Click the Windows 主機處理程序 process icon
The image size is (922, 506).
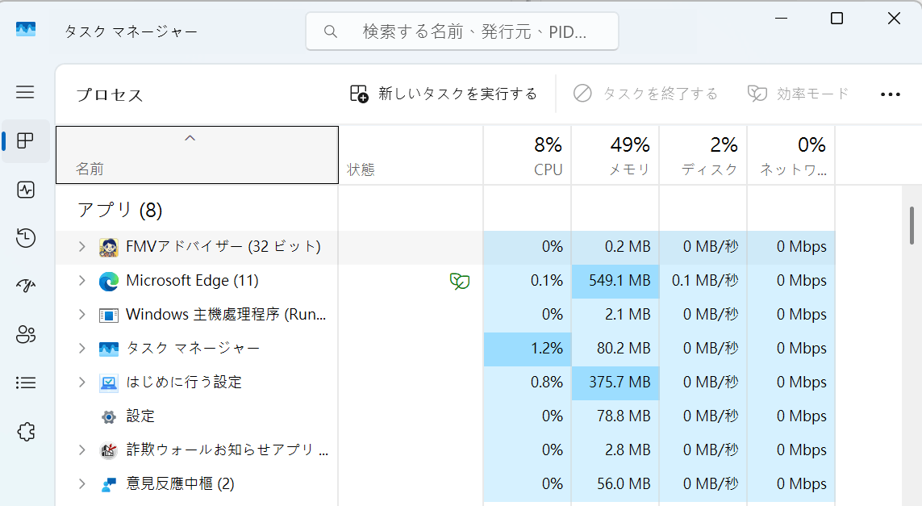coord(109,316)
